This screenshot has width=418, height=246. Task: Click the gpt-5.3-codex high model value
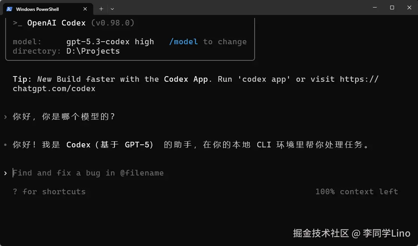tap(110, 42)
